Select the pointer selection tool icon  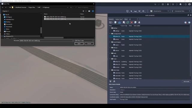tap(131, 11)
